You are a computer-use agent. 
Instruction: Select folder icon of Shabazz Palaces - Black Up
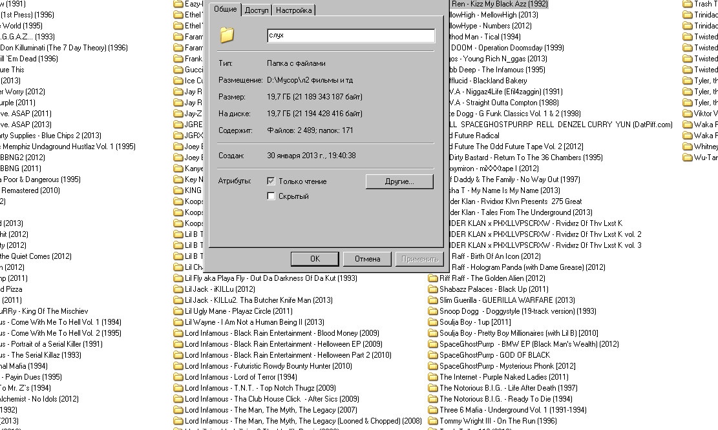(433, 289)
